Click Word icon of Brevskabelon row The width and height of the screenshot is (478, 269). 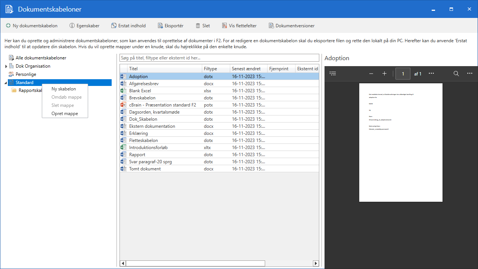pos(124,98)
